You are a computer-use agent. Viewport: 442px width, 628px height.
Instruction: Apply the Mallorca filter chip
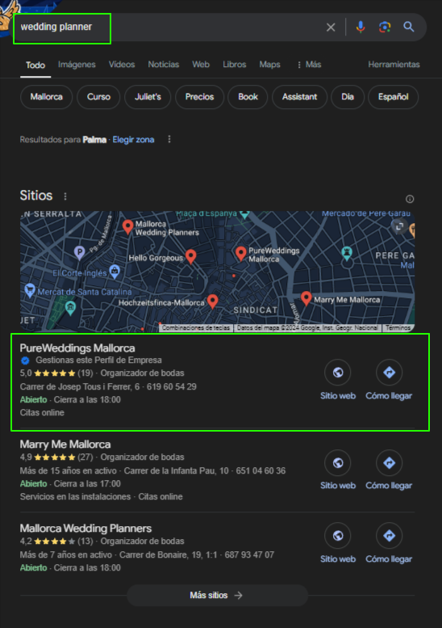point(46,97)
